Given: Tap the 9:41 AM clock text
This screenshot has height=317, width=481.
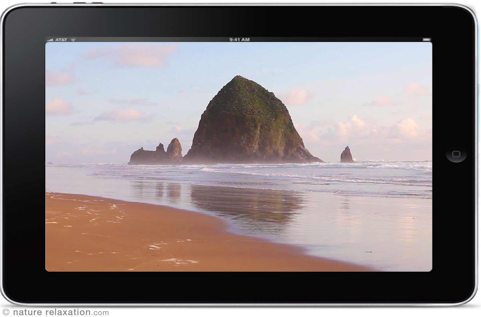Looking at the screenshot, I should (x=239, y=39).
